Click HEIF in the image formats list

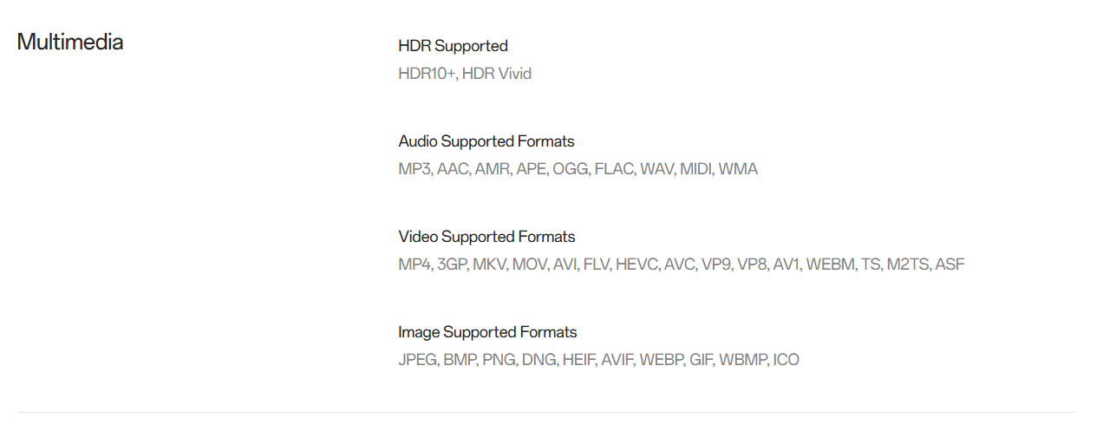click(578, 360)
